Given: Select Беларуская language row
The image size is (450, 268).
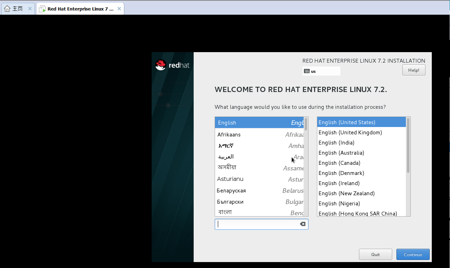Looking at the screenshot, I should [259, 190].
